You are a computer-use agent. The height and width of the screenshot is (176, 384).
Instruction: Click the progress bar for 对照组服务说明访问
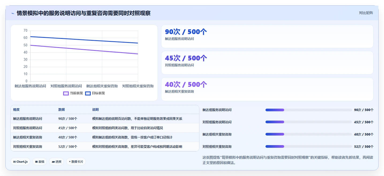click(309, 122)
